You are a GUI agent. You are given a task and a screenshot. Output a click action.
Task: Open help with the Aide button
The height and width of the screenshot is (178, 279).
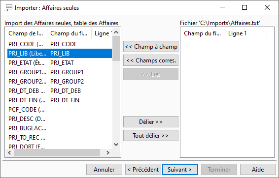[258, 170]
